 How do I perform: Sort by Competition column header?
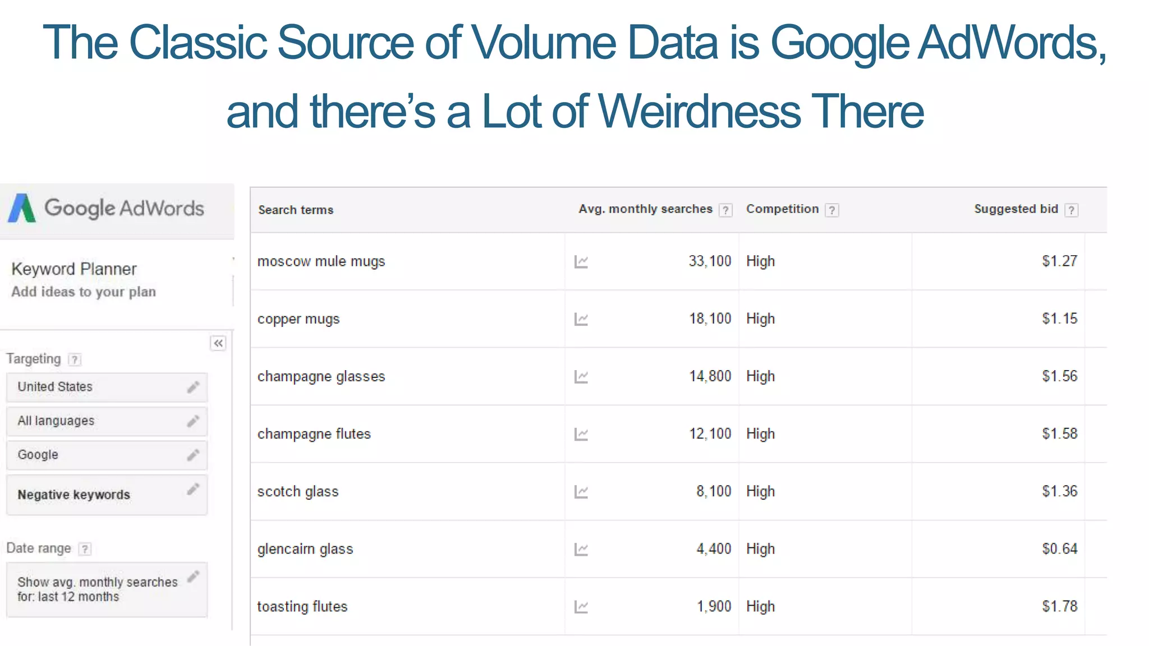[x=782, y=209]
